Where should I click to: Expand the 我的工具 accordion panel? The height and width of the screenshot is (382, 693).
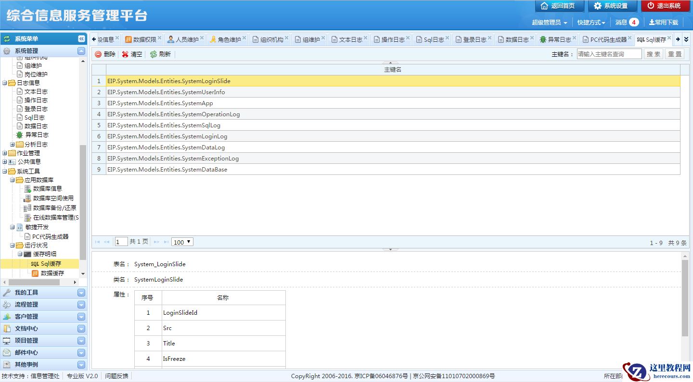point(81,293)
